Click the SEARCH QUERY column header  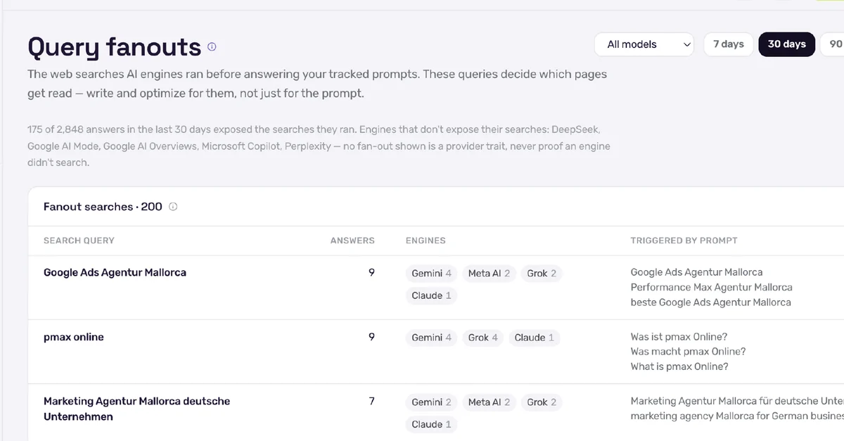79,241
